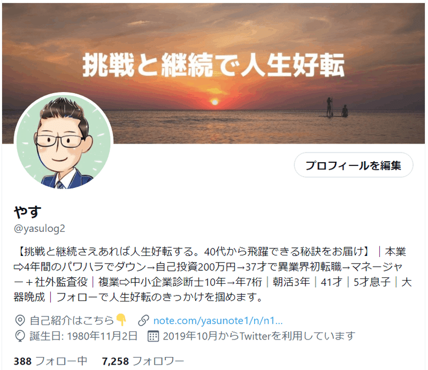Click the chain link icon
Image resolution: width=428 pixels, height=370 pixels.
click(x=143, y=321)
